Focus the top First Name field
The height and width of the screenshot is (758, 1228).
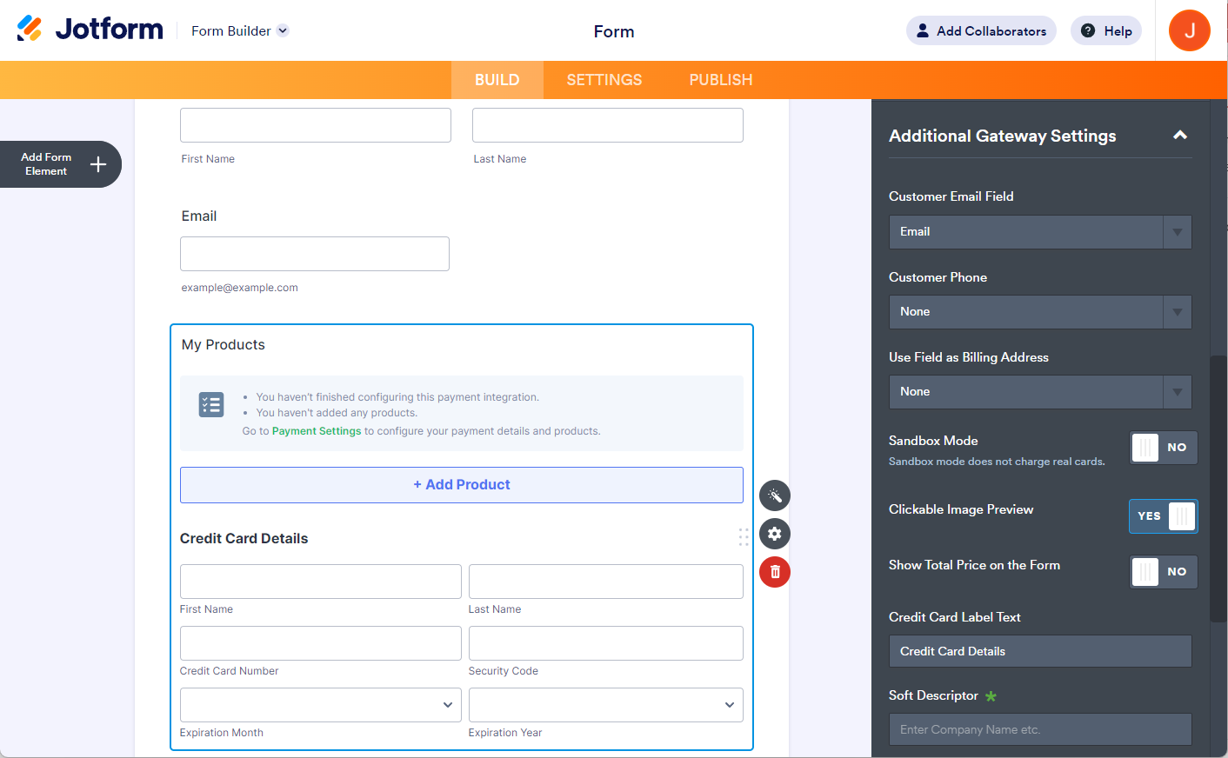click(x=316, y=125)
